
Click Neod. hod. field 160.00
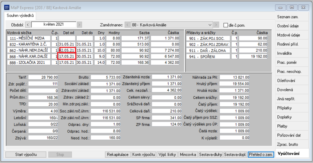(x=106, y=138)
